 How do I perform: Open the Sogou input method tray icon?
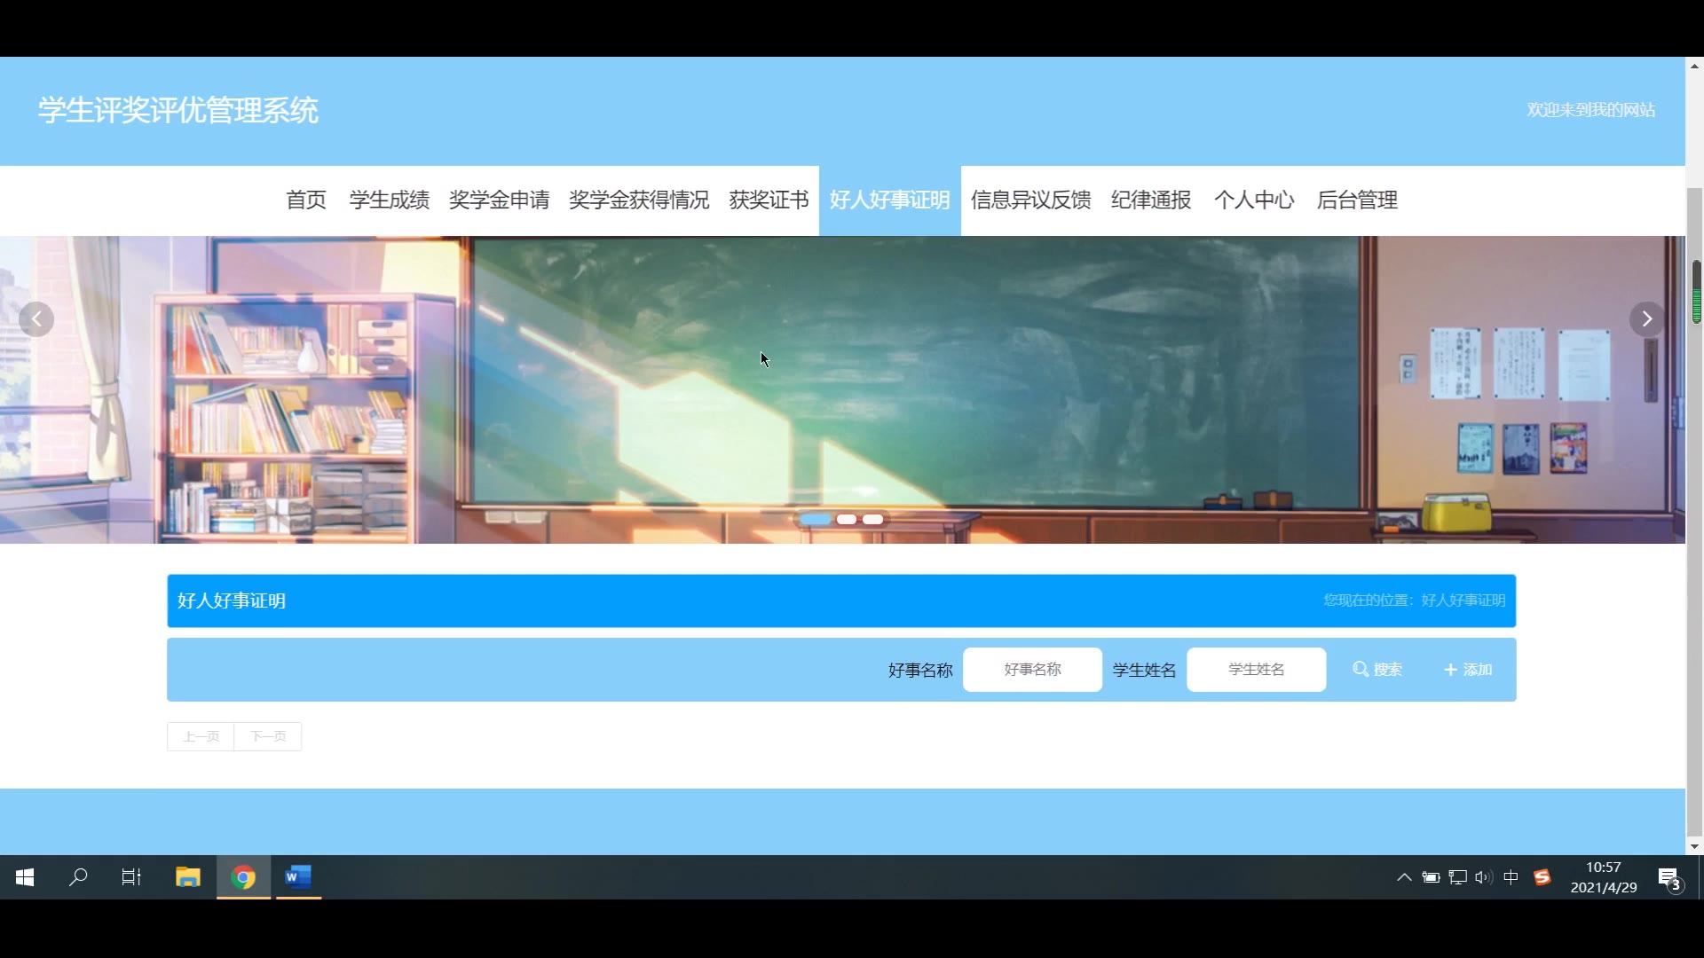1542,877
